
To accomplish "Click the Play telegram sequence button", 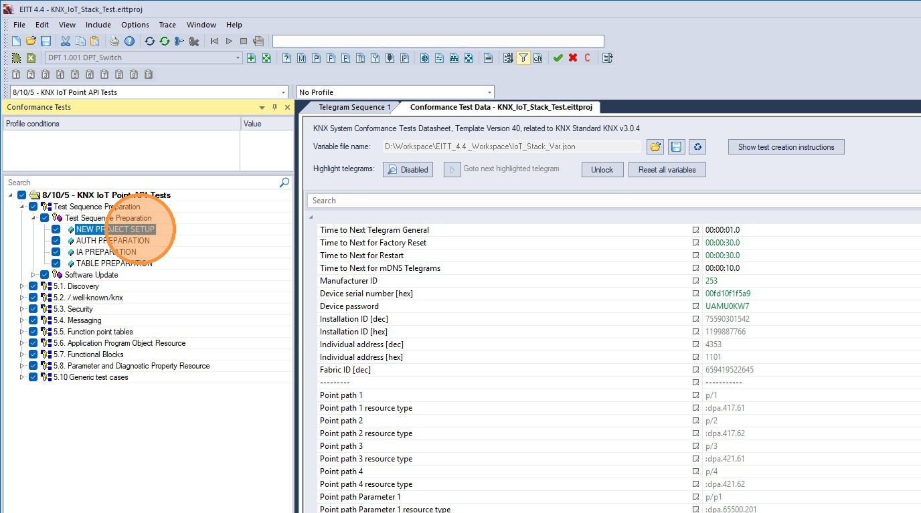I will 229,41.
